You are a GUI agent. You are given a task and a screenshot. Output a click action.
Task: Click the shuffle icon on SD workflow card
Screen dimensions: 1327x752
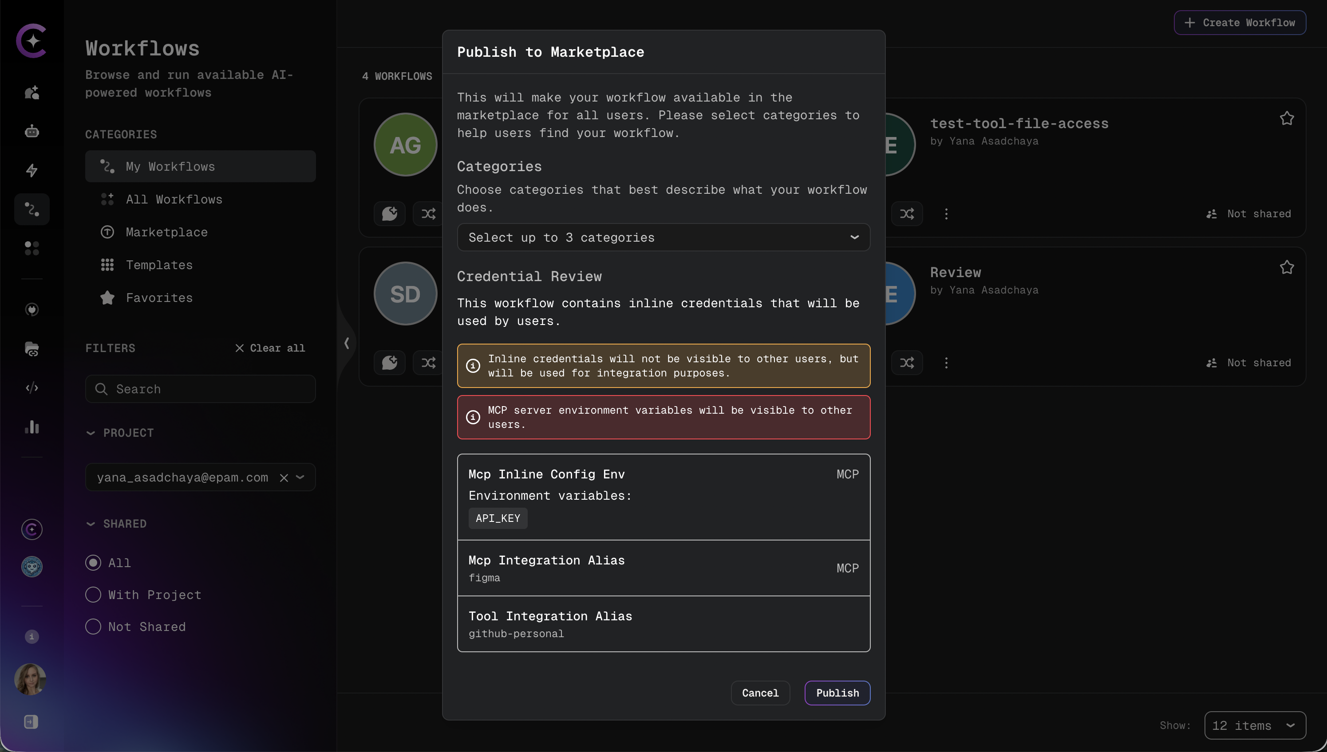(x=428, y=363)
